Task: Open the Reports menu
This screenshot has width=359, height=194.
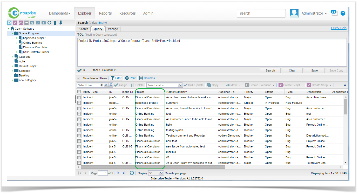Action: [x=105, y=13]
